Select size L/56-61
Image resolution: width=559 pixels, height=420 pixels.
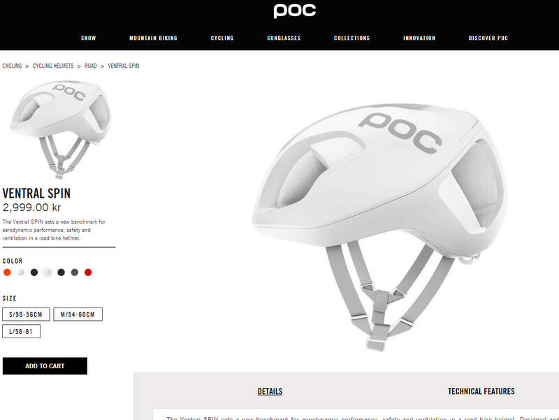pos(22,331)
